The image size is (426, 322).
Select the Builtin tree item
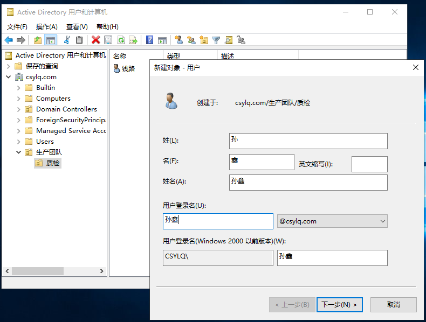(x=45, y=88)
